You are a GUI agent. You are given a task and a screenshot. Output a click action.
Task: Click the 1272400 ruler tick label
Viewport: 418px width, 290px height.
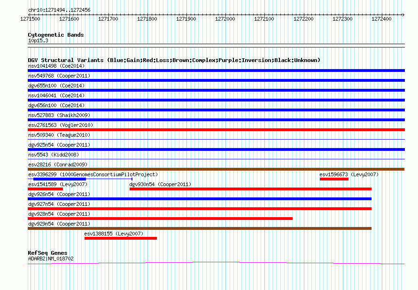click(381, 19)
